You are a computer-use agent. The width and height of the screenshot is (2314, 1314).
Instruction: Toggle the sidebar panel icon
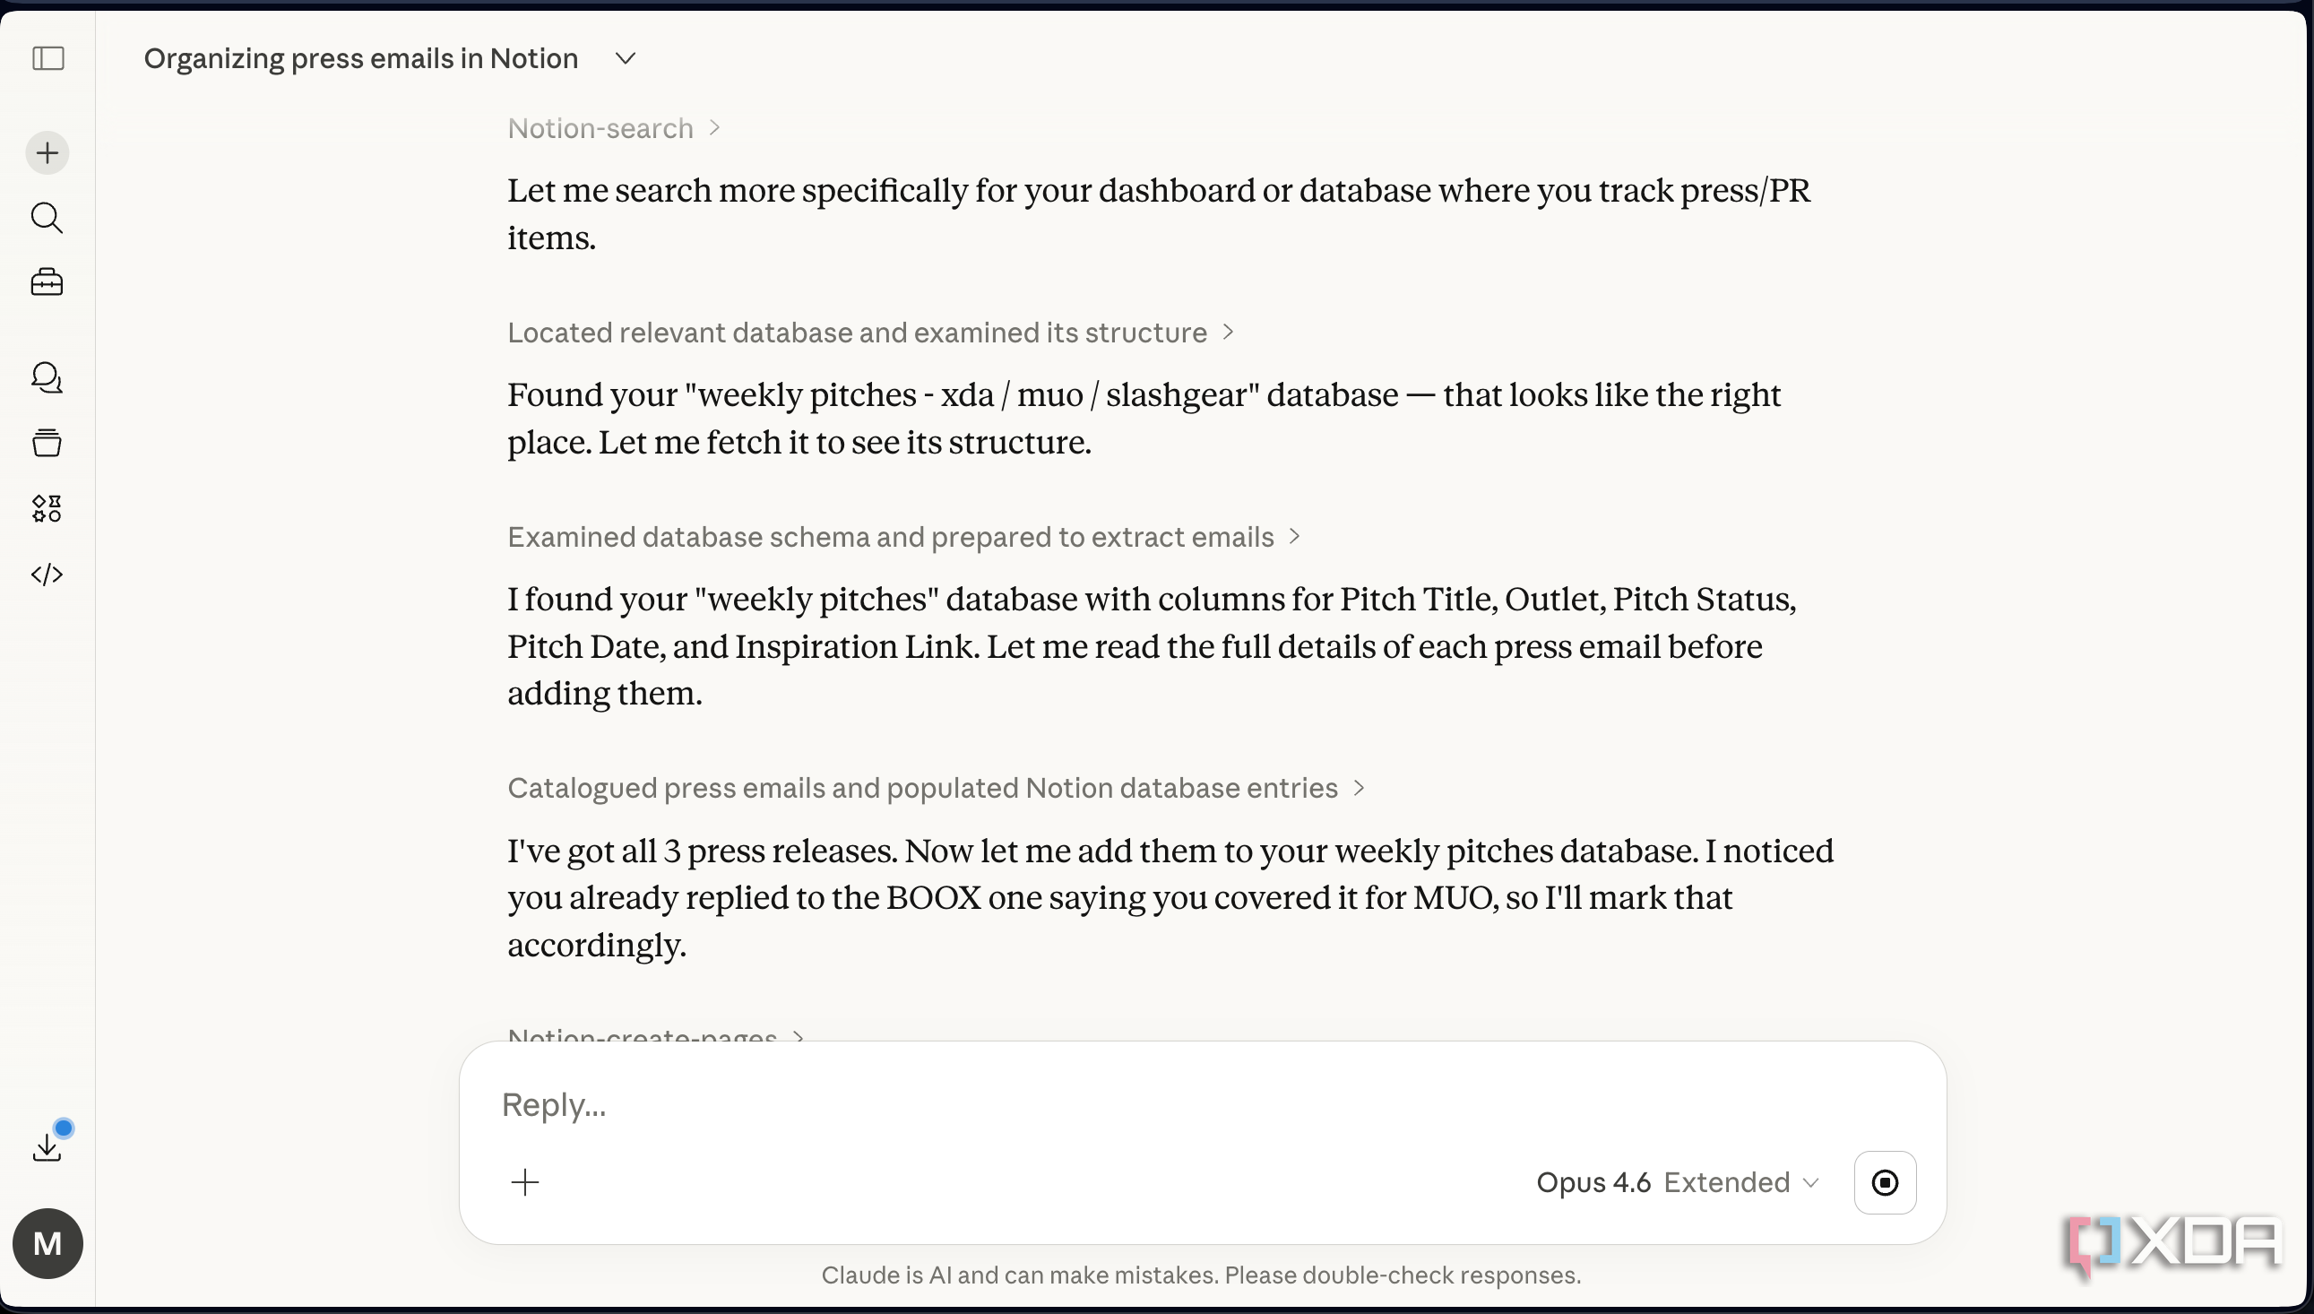click(x=47, y=58)
